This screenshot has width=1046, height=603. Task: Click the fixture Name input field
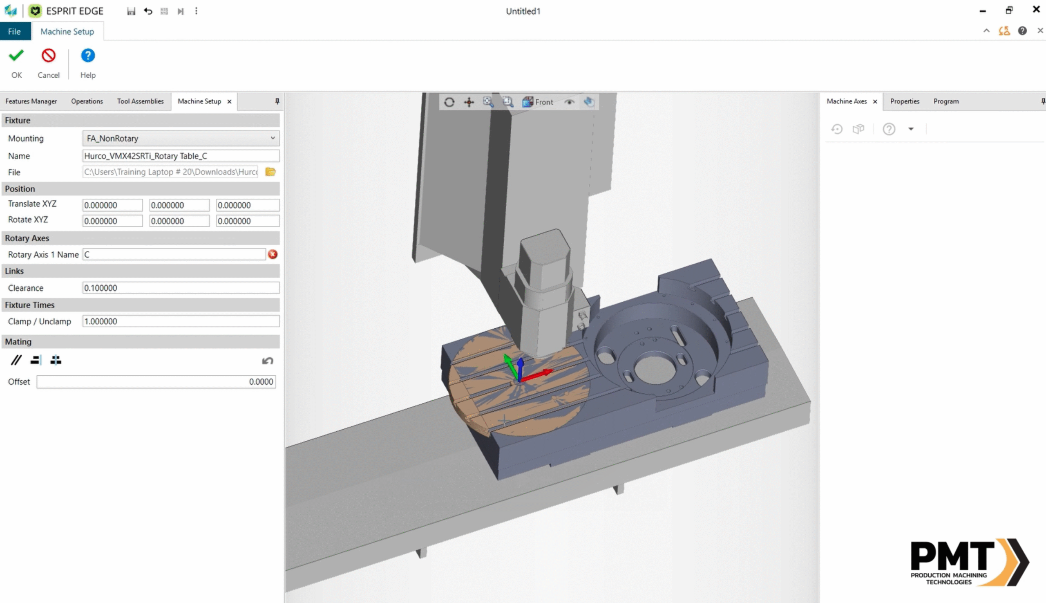pos(181,156)
